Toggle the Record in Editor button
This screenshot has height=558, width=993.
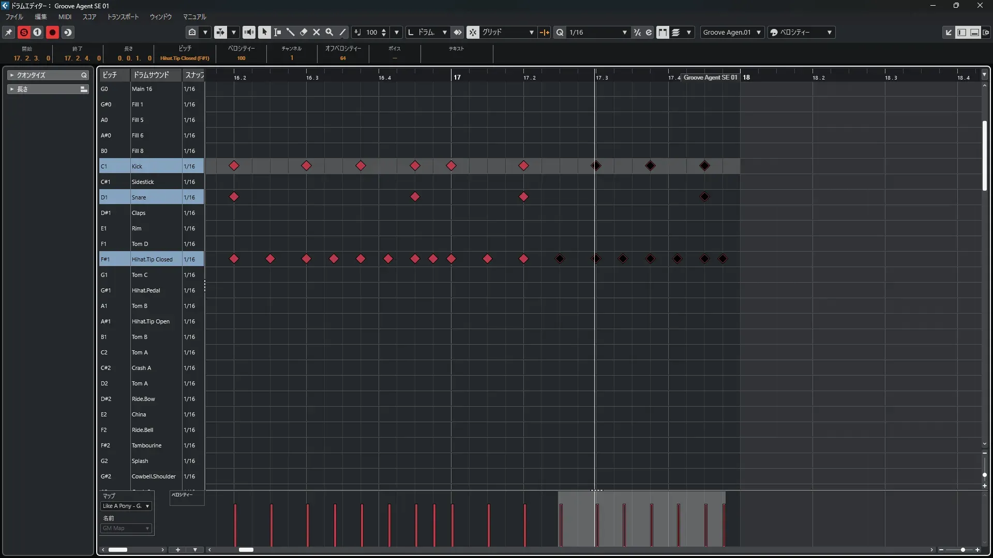click(x=52, y=32)
